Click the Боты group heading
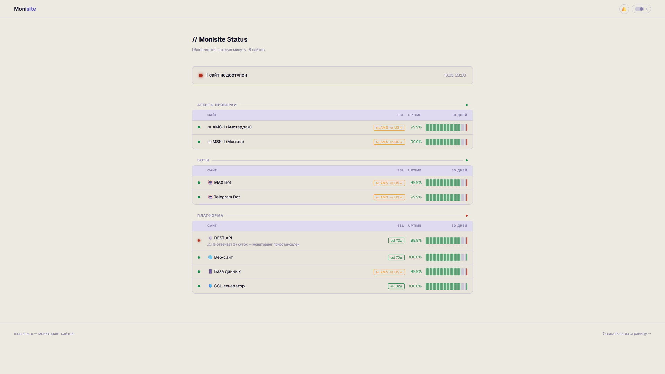Image resolution: width=665 pixels, height=374 pixels. 203,160
